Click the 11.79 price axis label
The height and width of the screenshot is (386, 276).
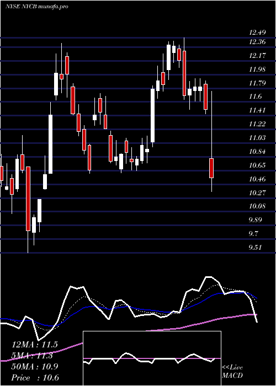click(x=257, y=83)
